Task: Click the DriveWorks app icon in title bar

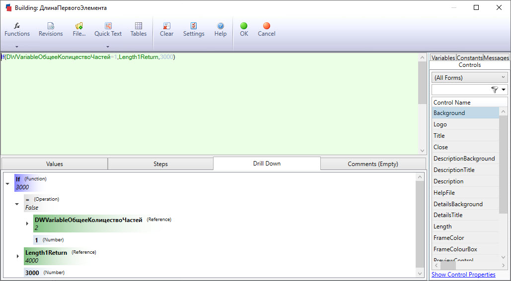Action: click(8, 7)
